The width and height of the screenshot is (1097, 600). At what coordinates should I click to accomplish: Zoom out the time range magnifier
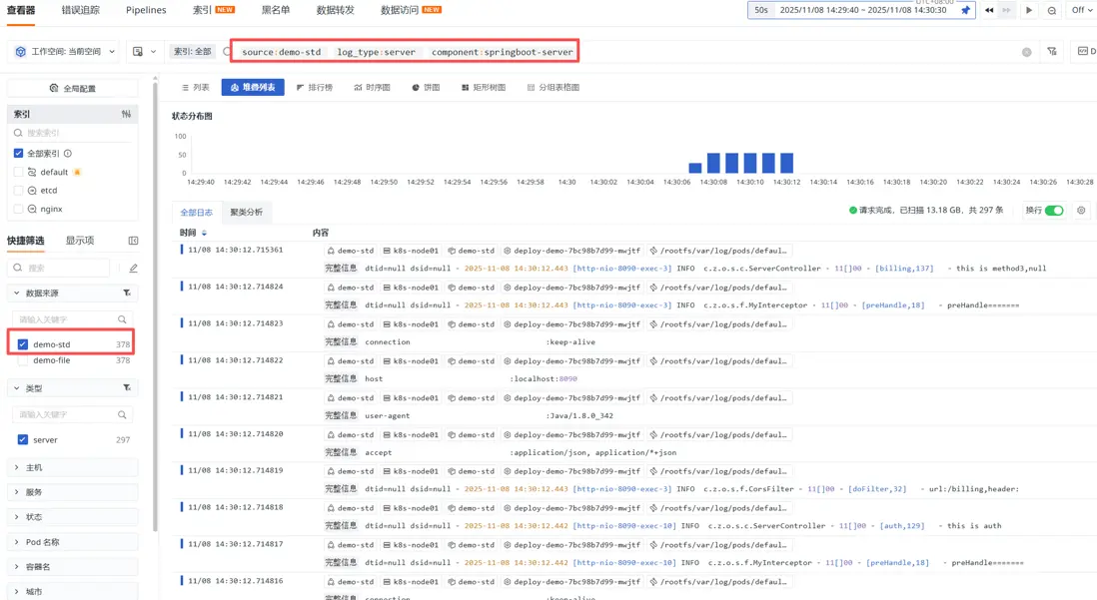pos(1051,11)
